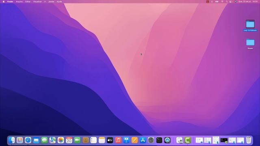Open Launchpad in the Dock
Image resolution: width=260 pixels, height=146 pixels.
pos(20,140)
